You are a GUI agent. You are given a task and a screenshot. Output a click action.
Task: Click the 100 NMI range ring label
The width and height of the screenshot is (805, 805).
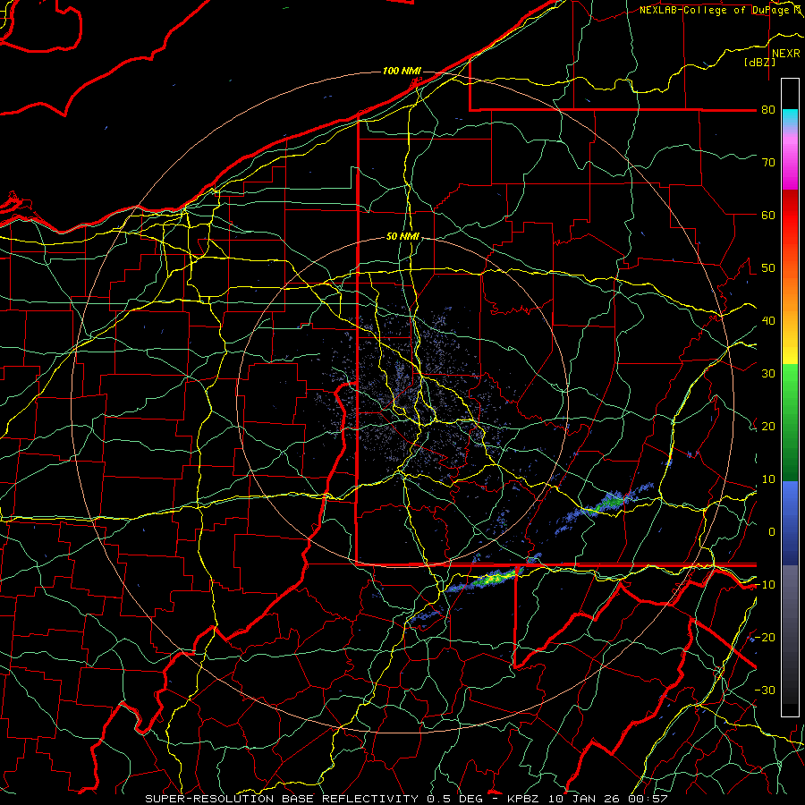pos(402,71)
